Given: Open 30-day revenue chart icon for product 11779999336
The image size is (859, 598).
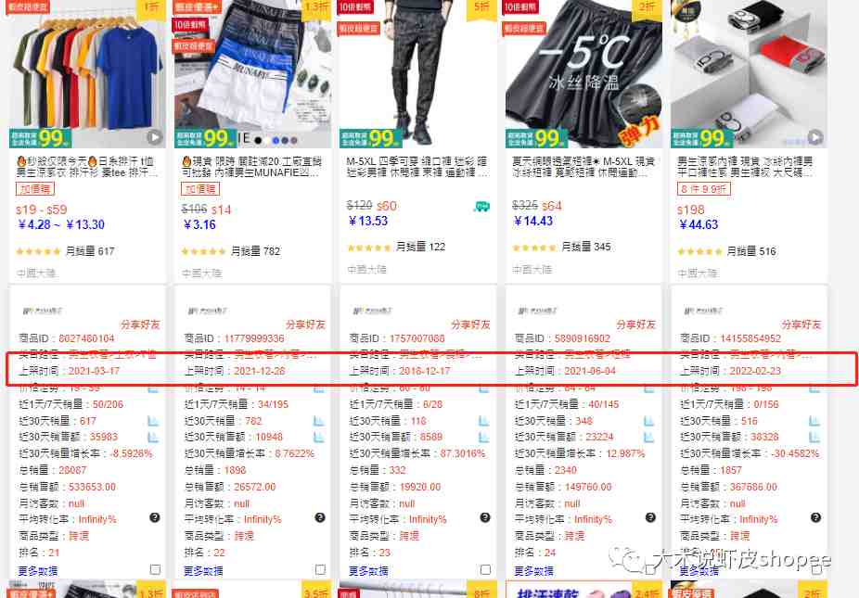Looking at the screenshot, I should [319, 438].
